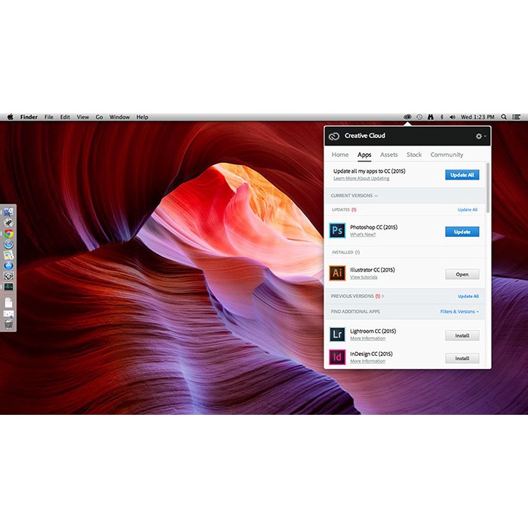Open the Apple menu

[x=10, y=117]
